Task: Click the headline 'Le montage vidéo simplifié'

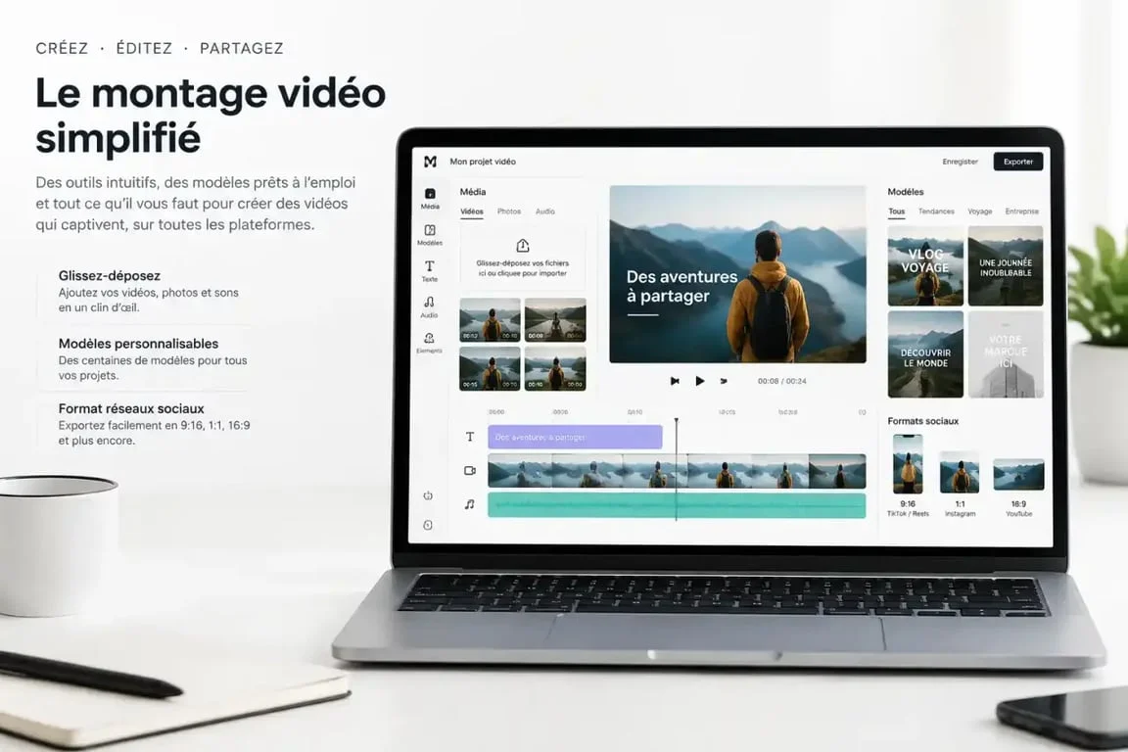Action: coord(211,116)
